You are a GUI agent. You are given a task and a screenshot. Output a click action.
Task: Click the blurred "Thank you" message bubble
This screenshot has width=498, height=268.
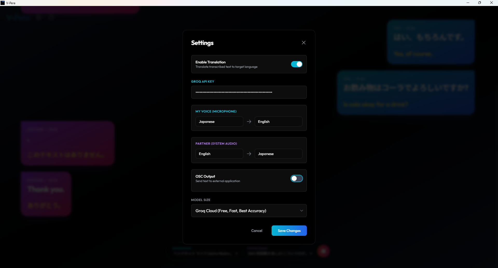46,193
